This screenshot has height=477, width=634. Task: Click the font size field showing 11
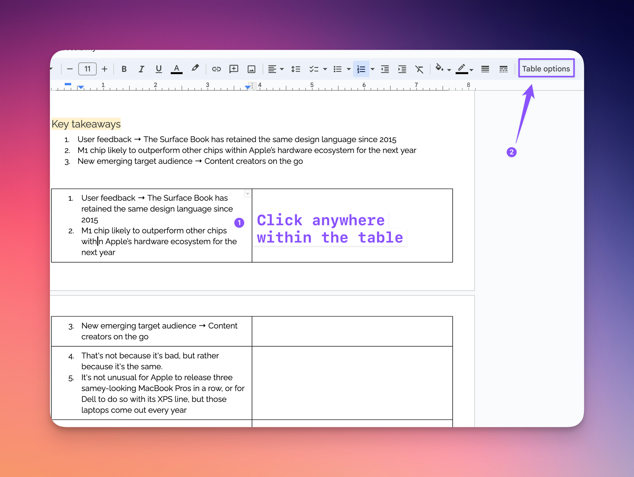tap(87, 69)
